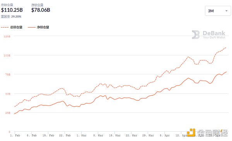
Task: Click the 50B y-axis label
Action: [8, 94]
